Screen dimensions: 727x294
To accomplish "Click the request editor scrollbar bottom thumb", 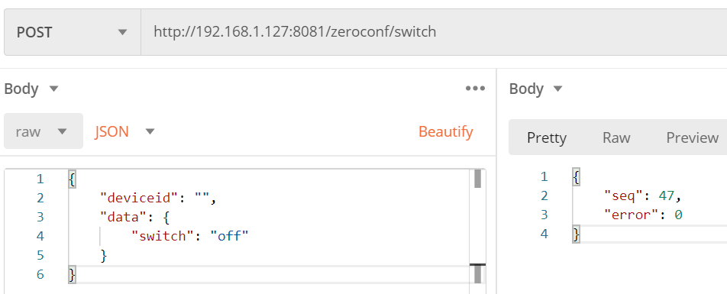I will click(x=477, y=274).
